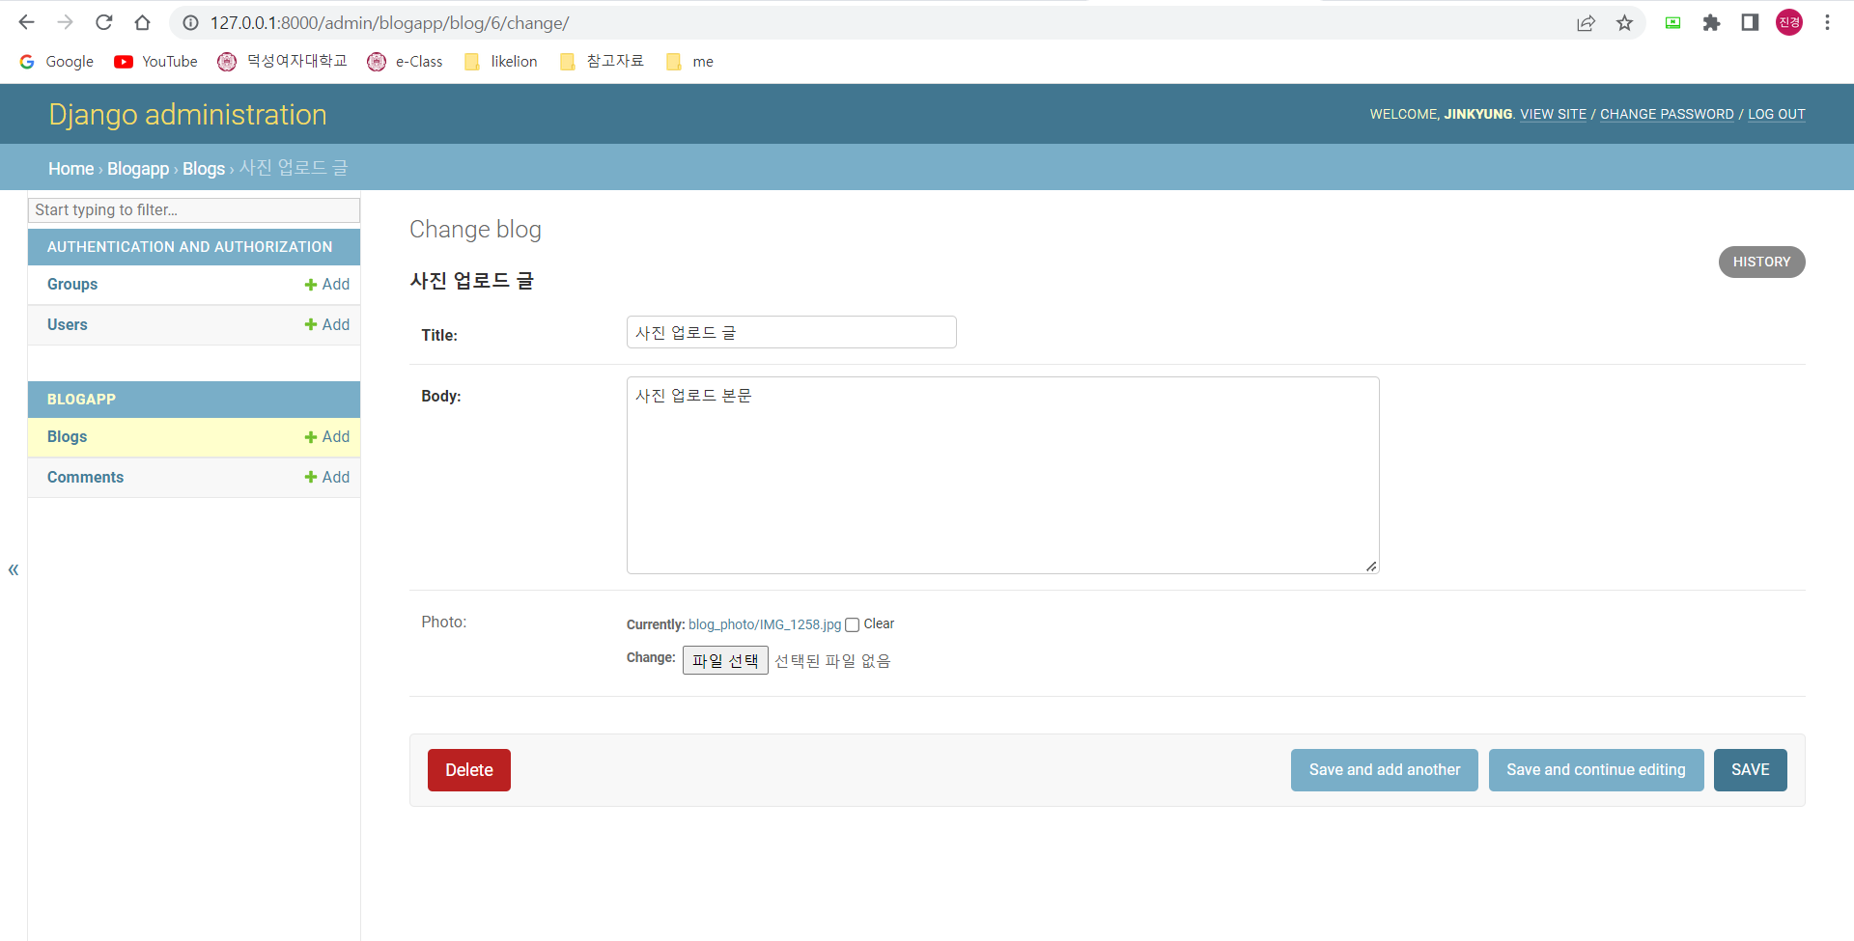Open the likelion bookmark folder

500,62
